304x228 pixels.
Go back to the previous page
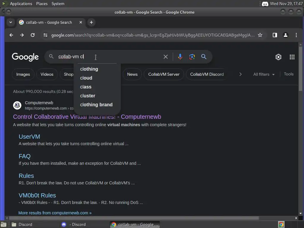tap(11, 35)
